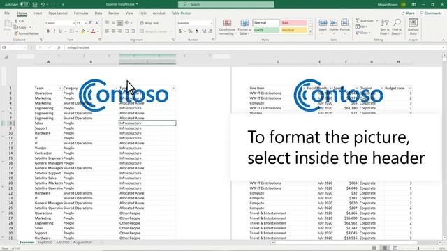Viewport: 447px width, 251px height.
Task: Click the Save icon in title bar
Action: (35, 5)
